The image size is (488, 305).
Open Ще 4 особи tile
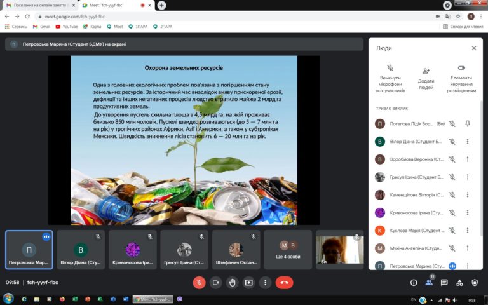(288, 250)
